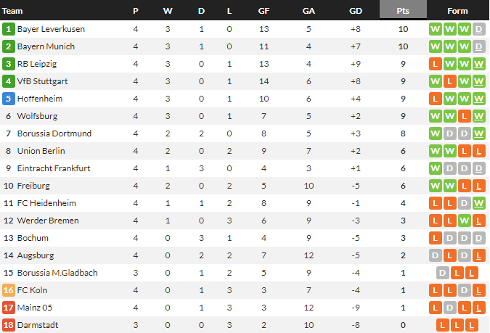Sort table by GA column header
The width and height of the screenshot is (490, 333).
(309, 11)
